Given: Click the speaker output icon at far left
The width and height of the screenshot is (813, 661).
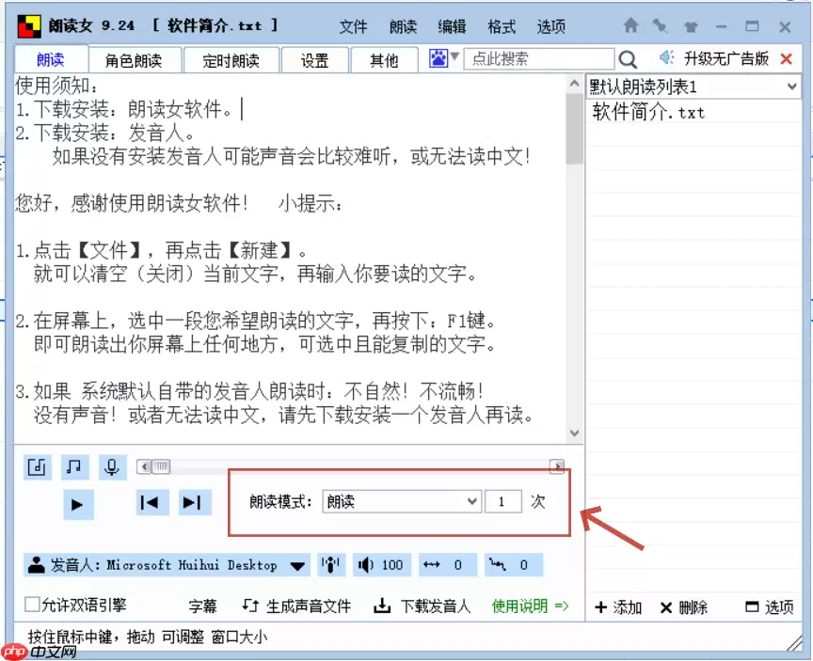Looking at the screenshot, I should [x=37, y=466].
